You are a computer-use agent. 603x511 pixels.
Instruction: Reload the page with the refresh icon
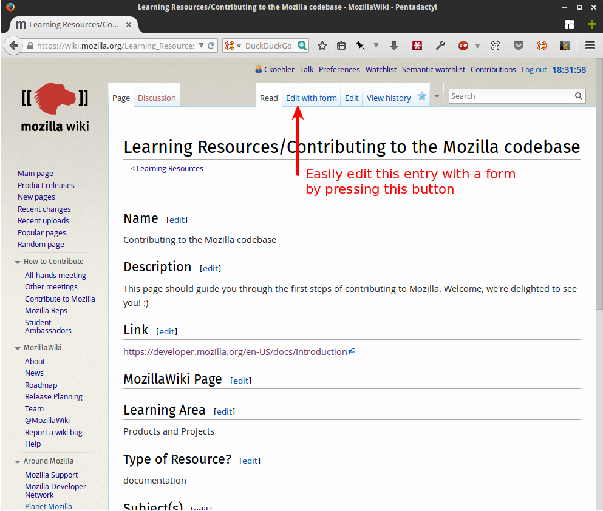coord(211,46)
